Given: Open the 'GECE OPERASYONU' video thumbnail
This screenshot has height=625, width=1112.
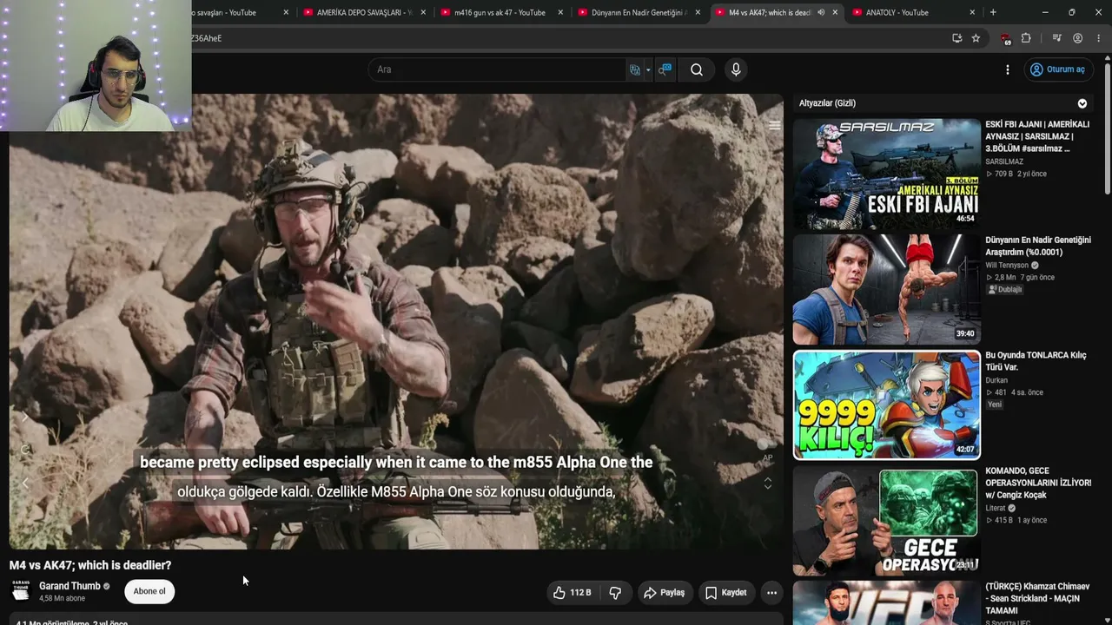Looking at the screenshot, I should click(886, 521).
